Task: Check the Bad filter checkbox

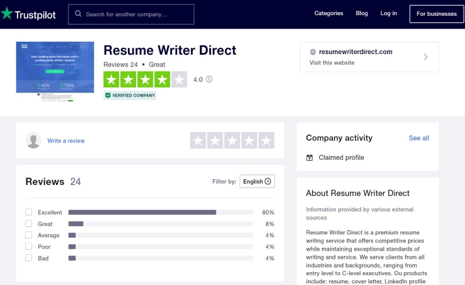Action: pos(28,258)
